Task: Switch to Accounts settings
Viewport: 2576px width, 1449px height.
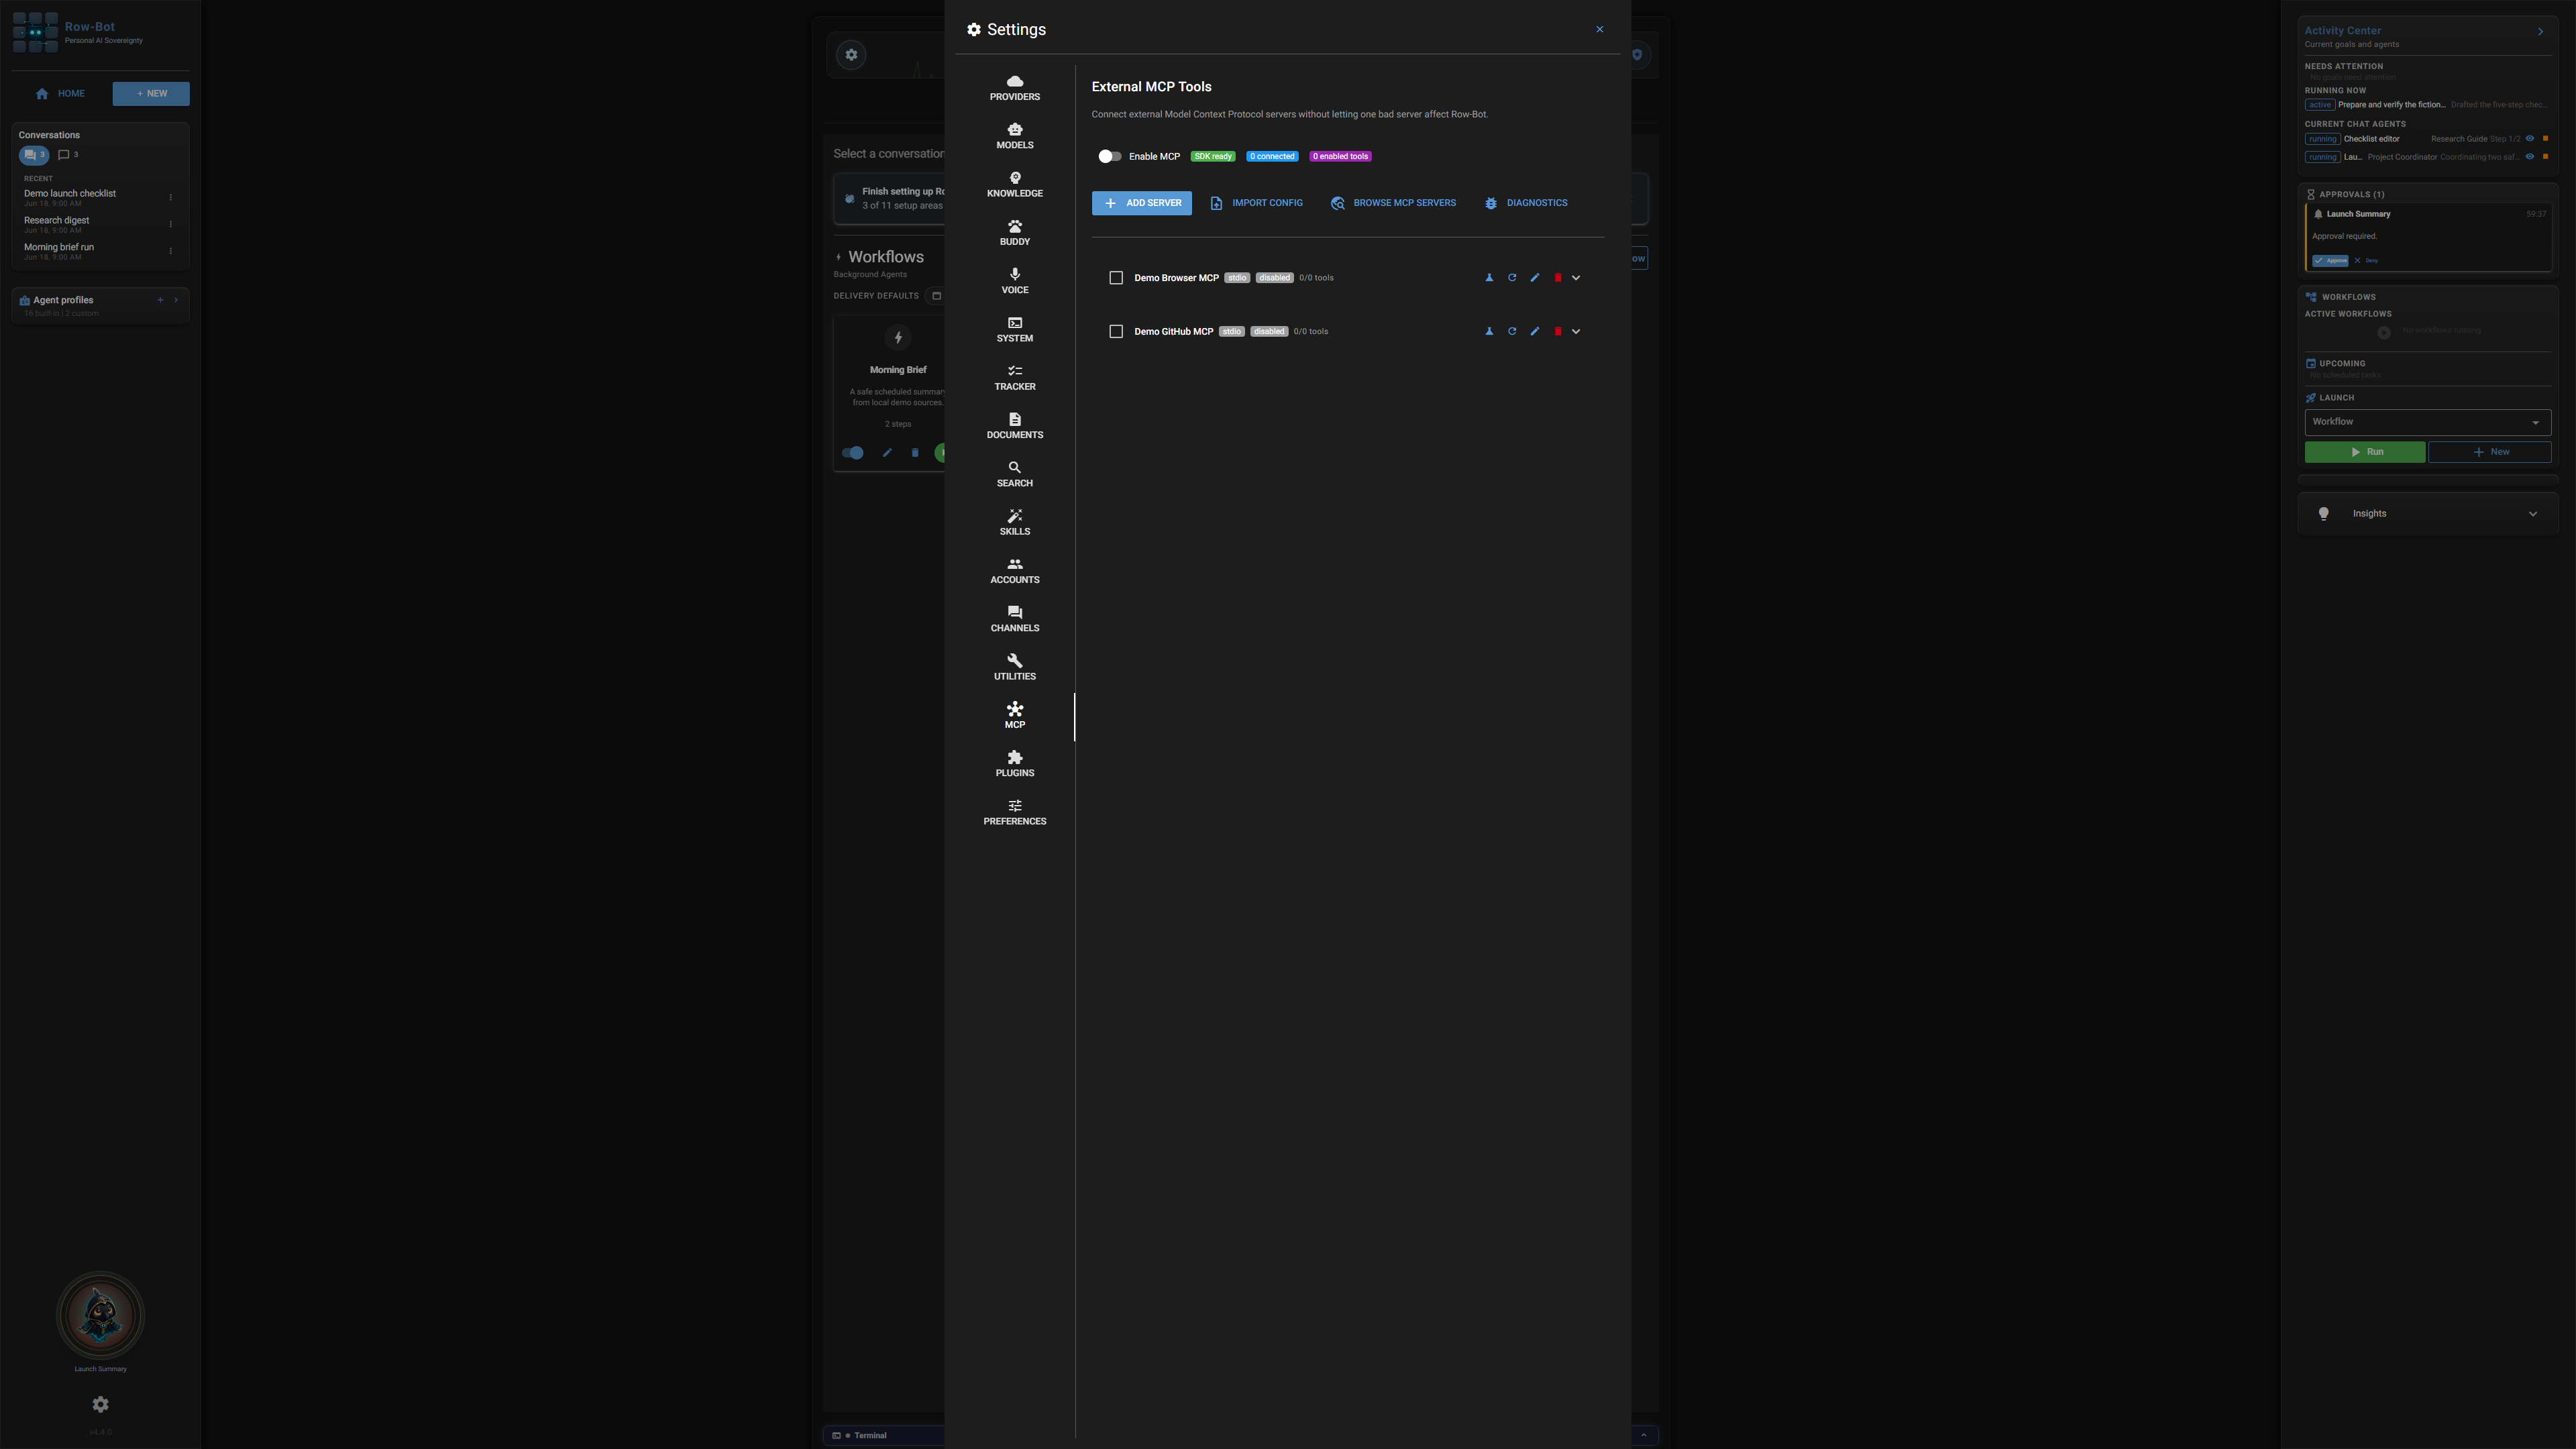Action: point(1014,572)
